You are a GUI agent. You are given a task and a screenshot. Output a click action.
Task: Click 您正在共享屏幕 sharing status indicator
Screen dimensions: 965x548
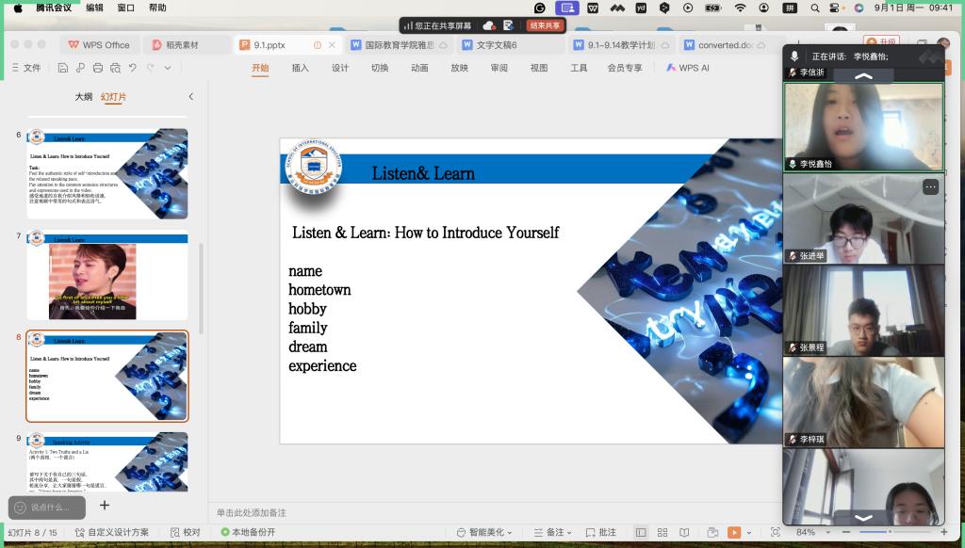437,25
